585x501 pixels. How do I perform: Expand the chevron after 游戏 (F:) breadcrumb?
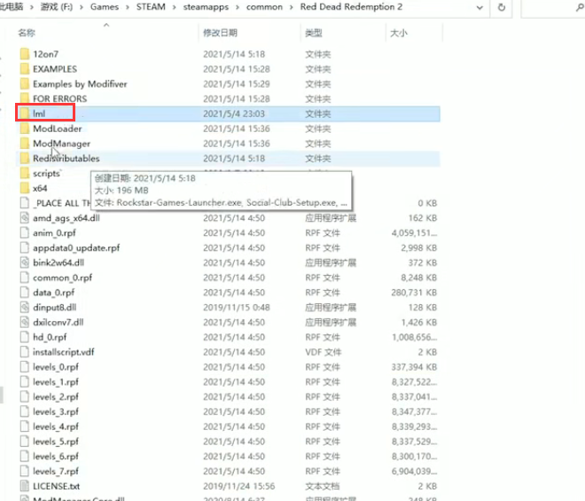click(82, 7)
